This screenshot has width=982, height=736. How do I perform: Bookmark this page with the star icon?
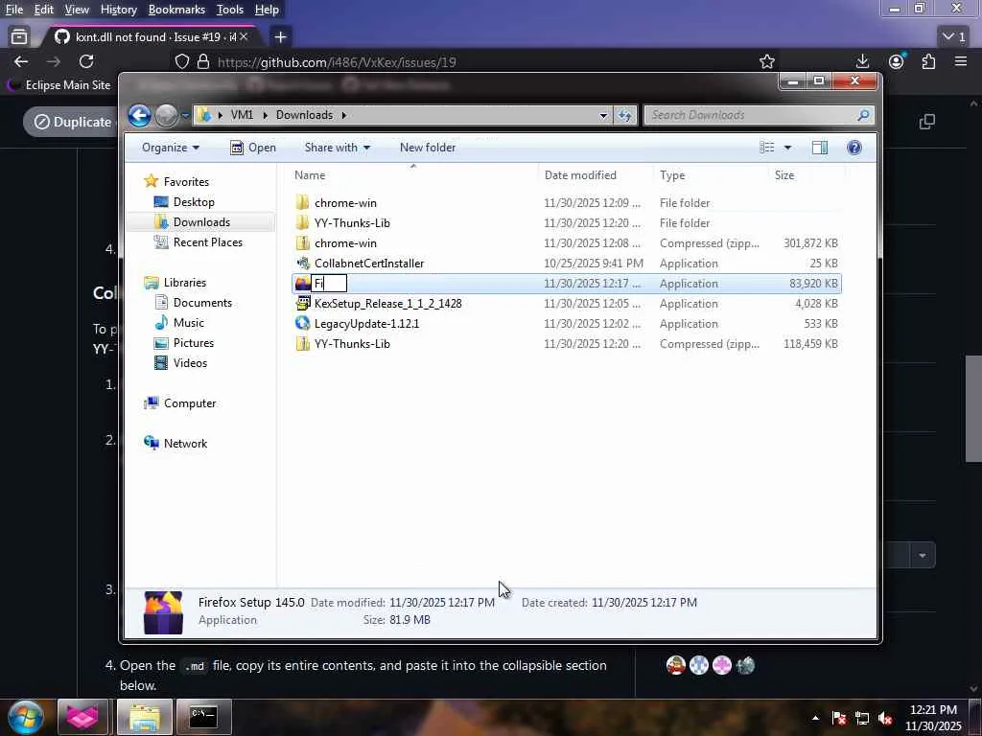[766, 61]
